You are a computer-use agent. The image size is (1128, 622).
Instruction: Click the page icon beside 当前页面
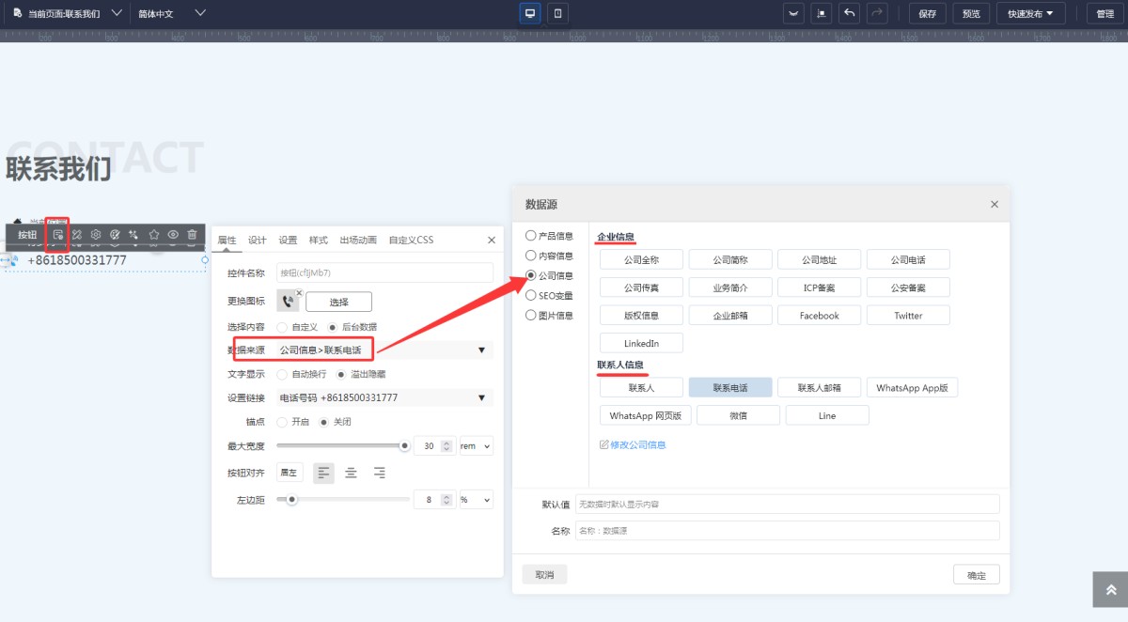17,13
